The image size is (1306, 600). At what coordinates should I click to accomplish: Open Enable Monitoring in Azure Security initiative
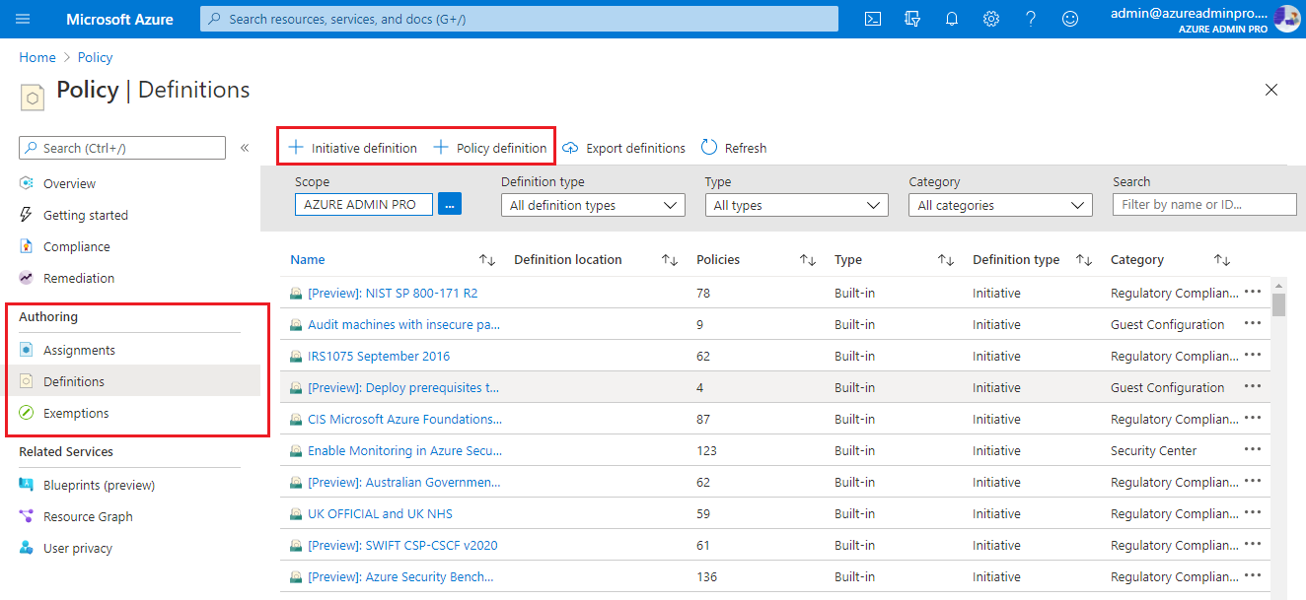tap(404, 450)
